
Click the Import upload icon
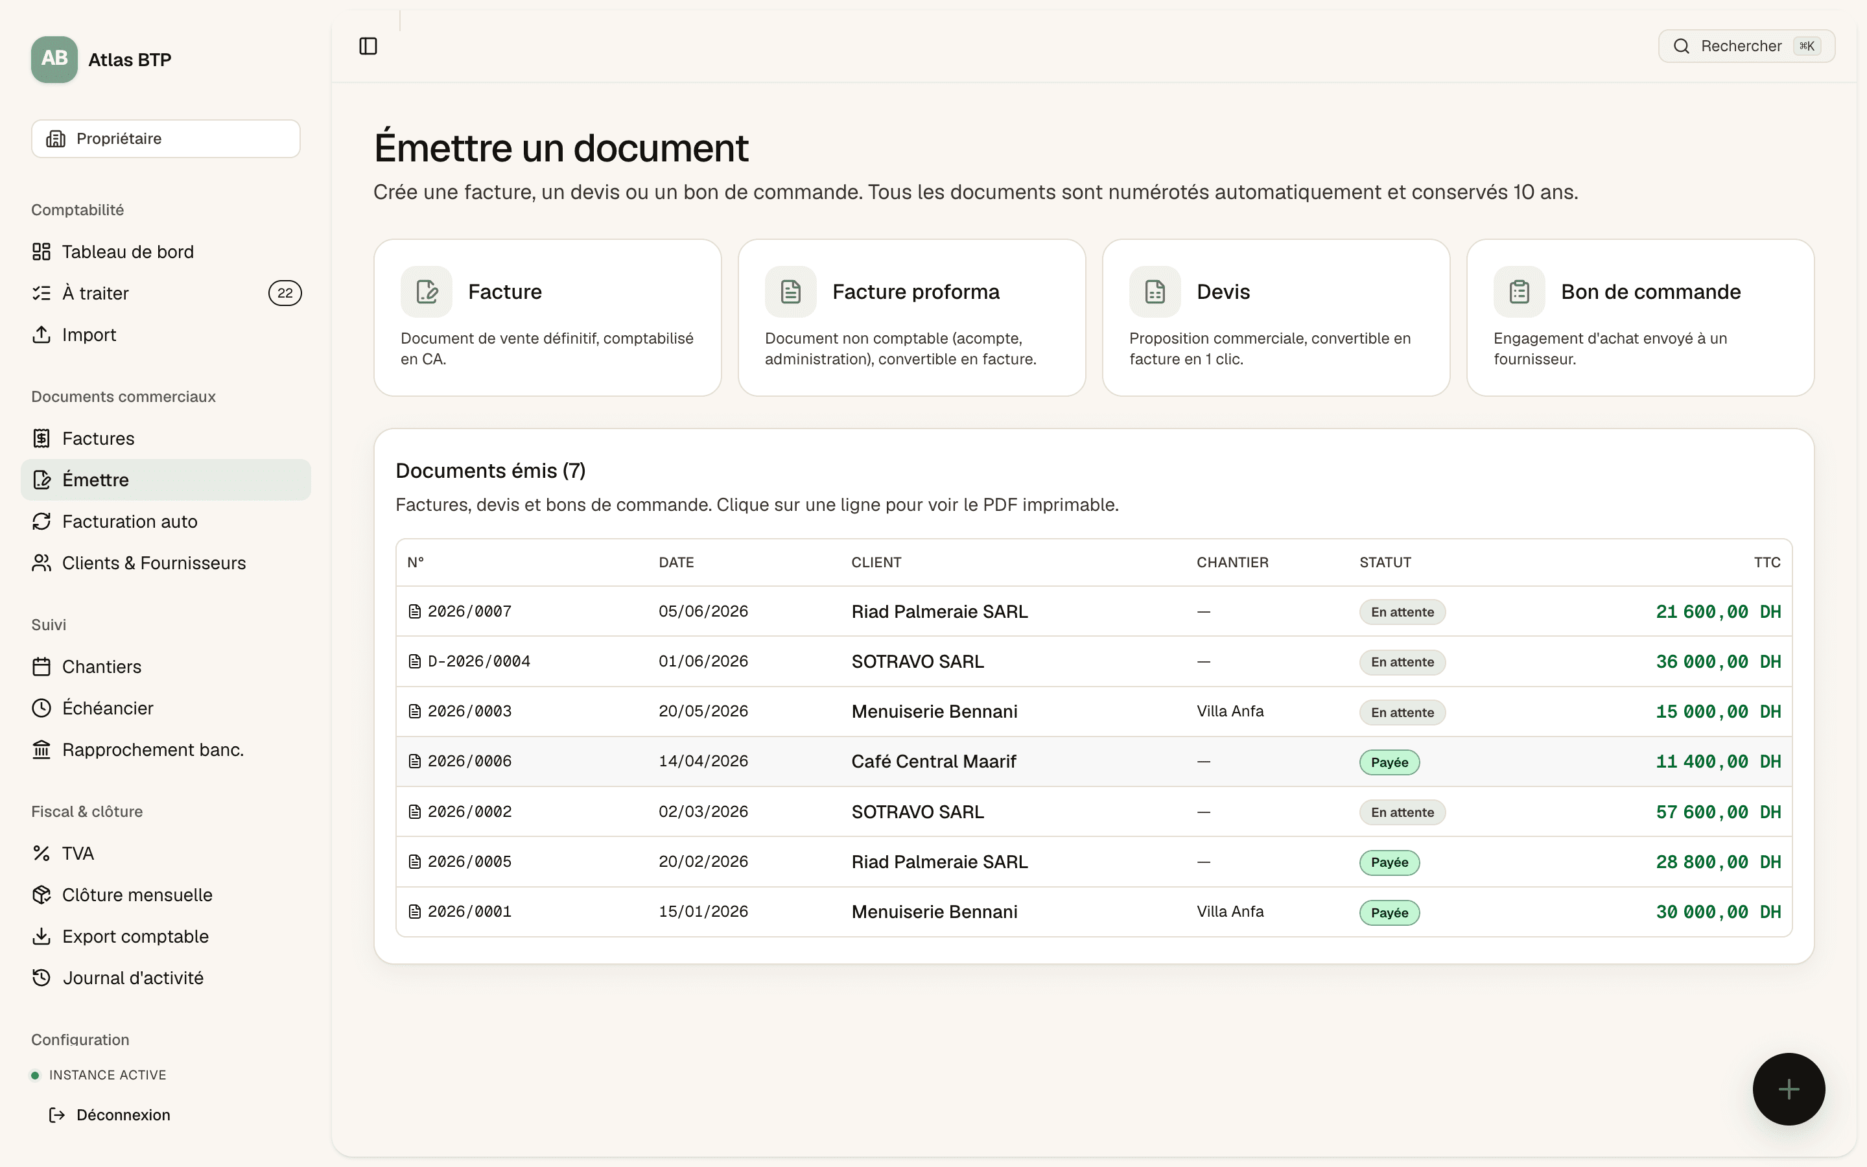point(41,335)
